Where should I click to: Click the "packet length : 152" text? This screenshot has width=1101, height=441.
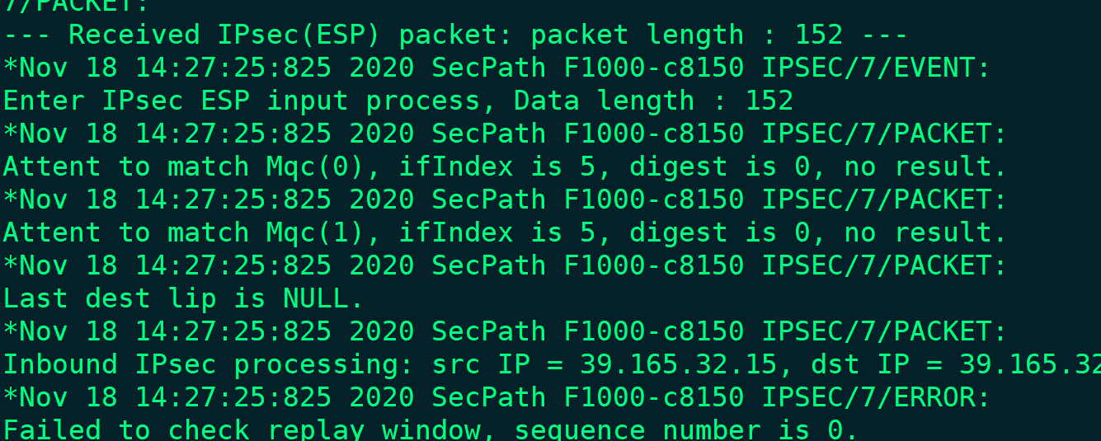pyautogui.click(x=686, y=35)
